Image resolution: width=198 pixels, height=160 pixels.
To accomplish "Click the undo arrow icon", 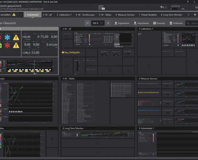I will [x=162, y=7].
